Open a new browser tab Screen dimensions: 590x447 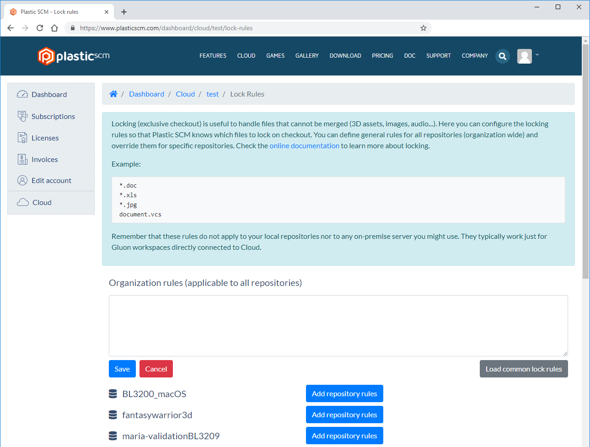coord(124,12)
